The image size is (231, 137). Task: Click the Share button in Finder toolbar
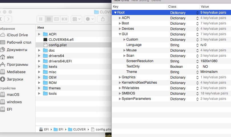(103, 19)
